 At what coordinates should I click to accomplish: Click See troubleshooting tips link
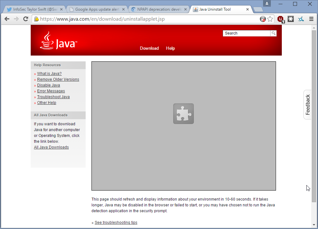(116, 223)
